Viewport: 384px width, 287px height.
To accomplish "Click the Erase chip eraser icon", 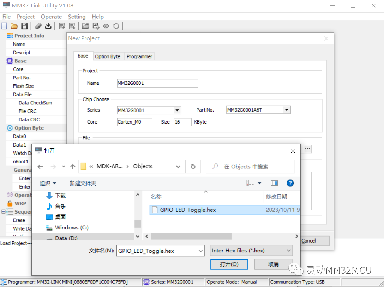I will point(38,26).
